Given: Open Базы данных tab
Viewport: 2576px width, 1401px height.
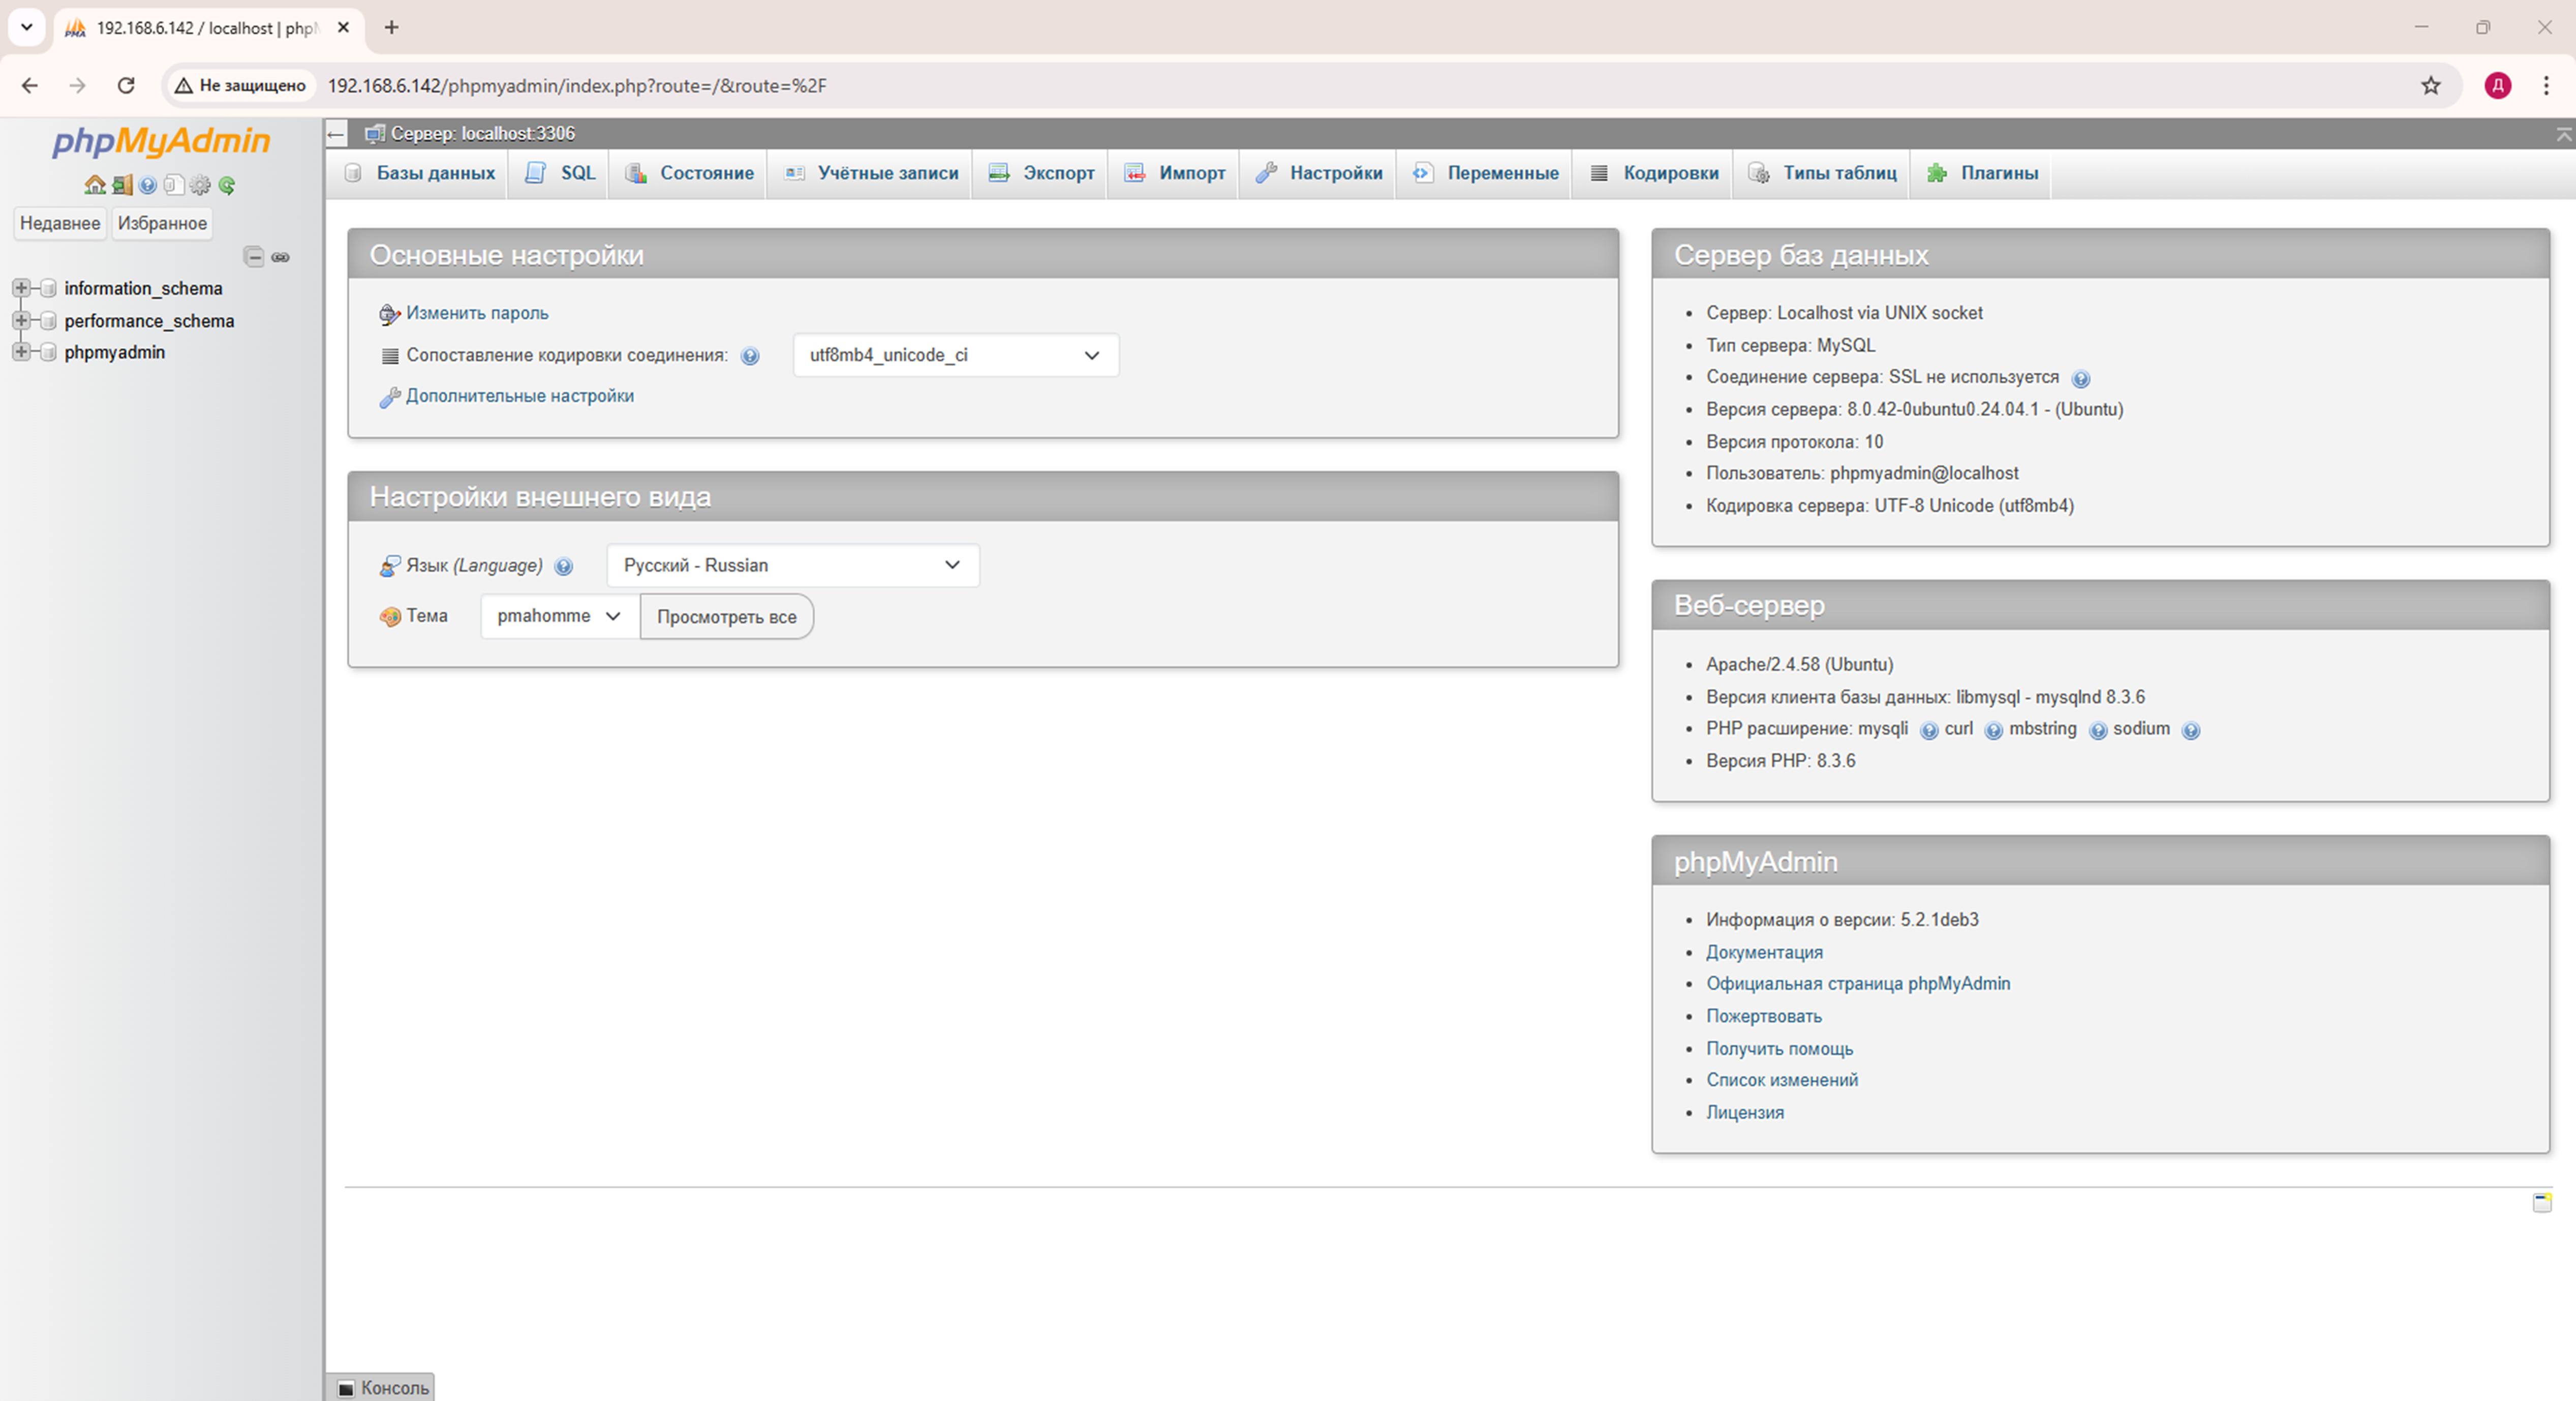Looking at the screenshot, I should coord(419,173).
